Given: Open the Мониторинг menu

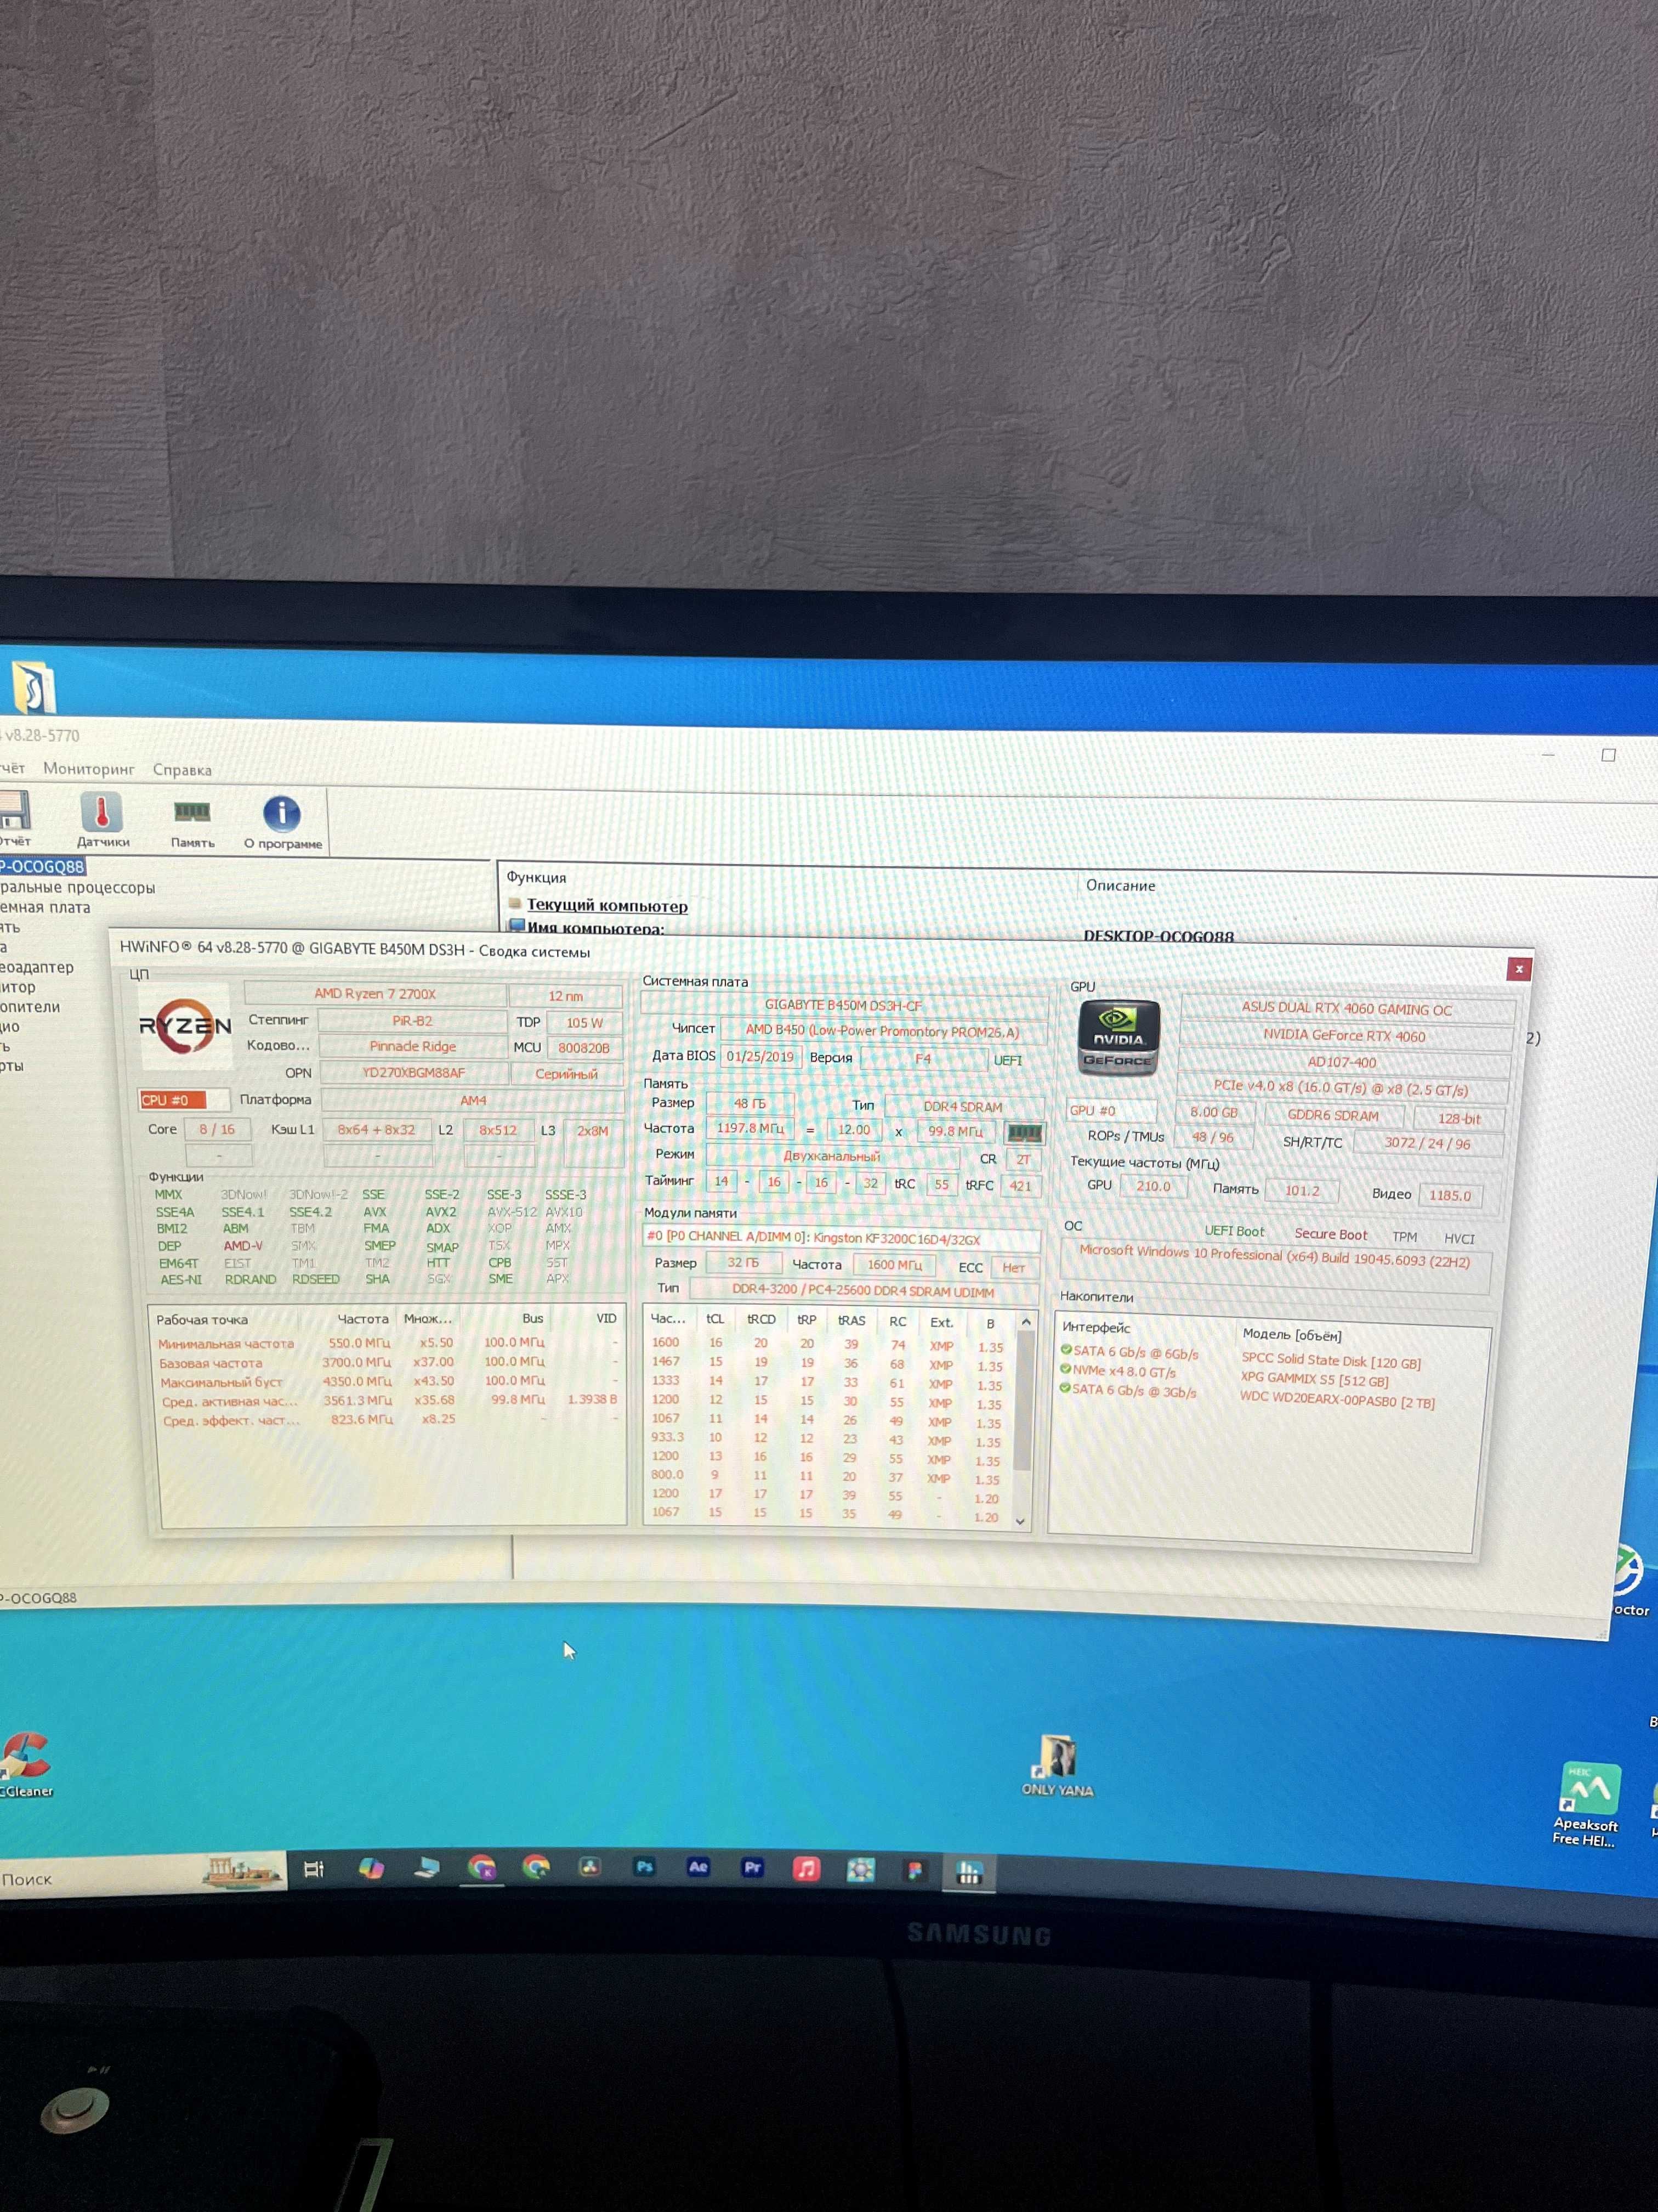Looking at the screenshot, I should [89, 768].
